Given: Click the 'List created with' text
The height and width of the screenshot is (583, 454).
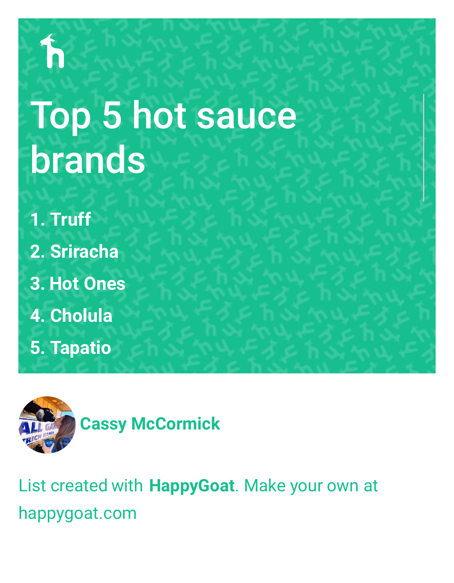Looking at the screenshot, I should pos(81,486).
